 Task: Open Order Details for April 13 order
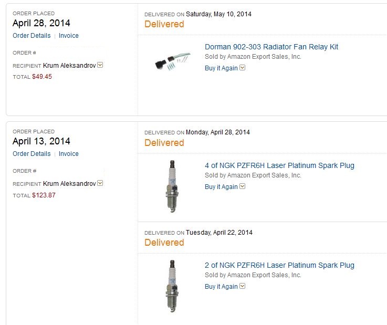[x=32, y=154]
